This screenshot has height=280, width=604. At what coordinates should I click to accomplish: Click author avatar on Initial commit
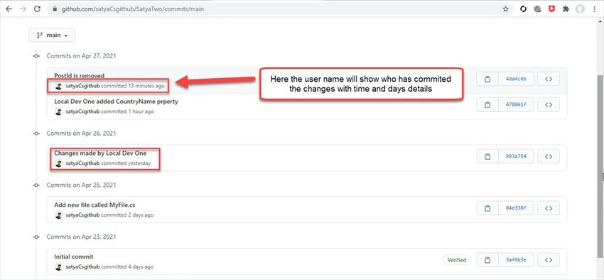(x=58, y=267)
